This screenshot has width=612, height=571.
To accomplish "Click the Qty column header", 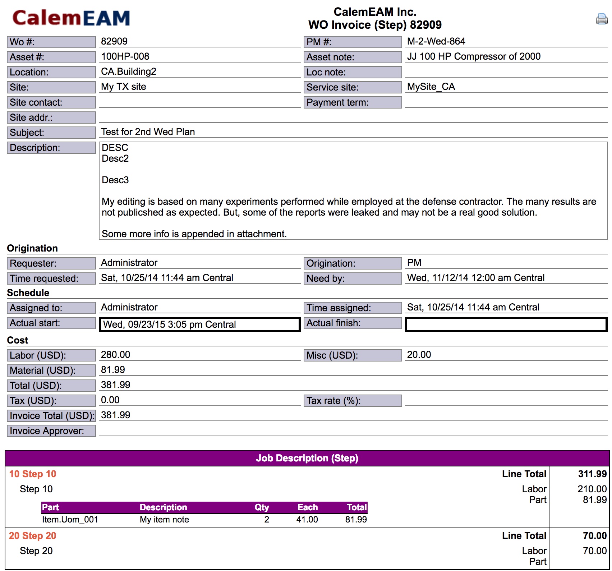I will coord(262,507).
